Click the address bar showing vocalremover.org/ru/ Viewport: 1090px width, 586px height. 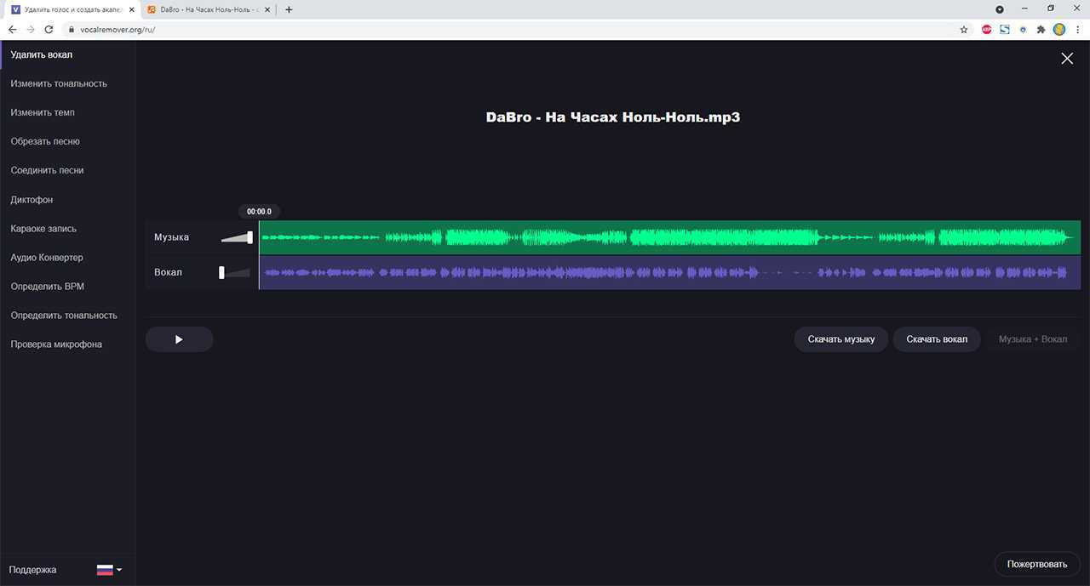coord(517,29)
